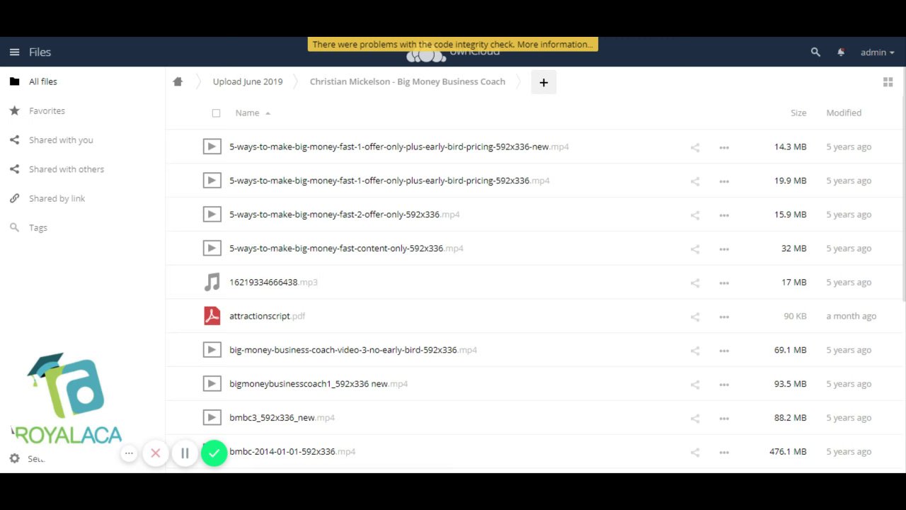Open 16219334666438.mp3 audio file
The width and height of the screenshot is (906, 510).
click(x=273, y=282)
